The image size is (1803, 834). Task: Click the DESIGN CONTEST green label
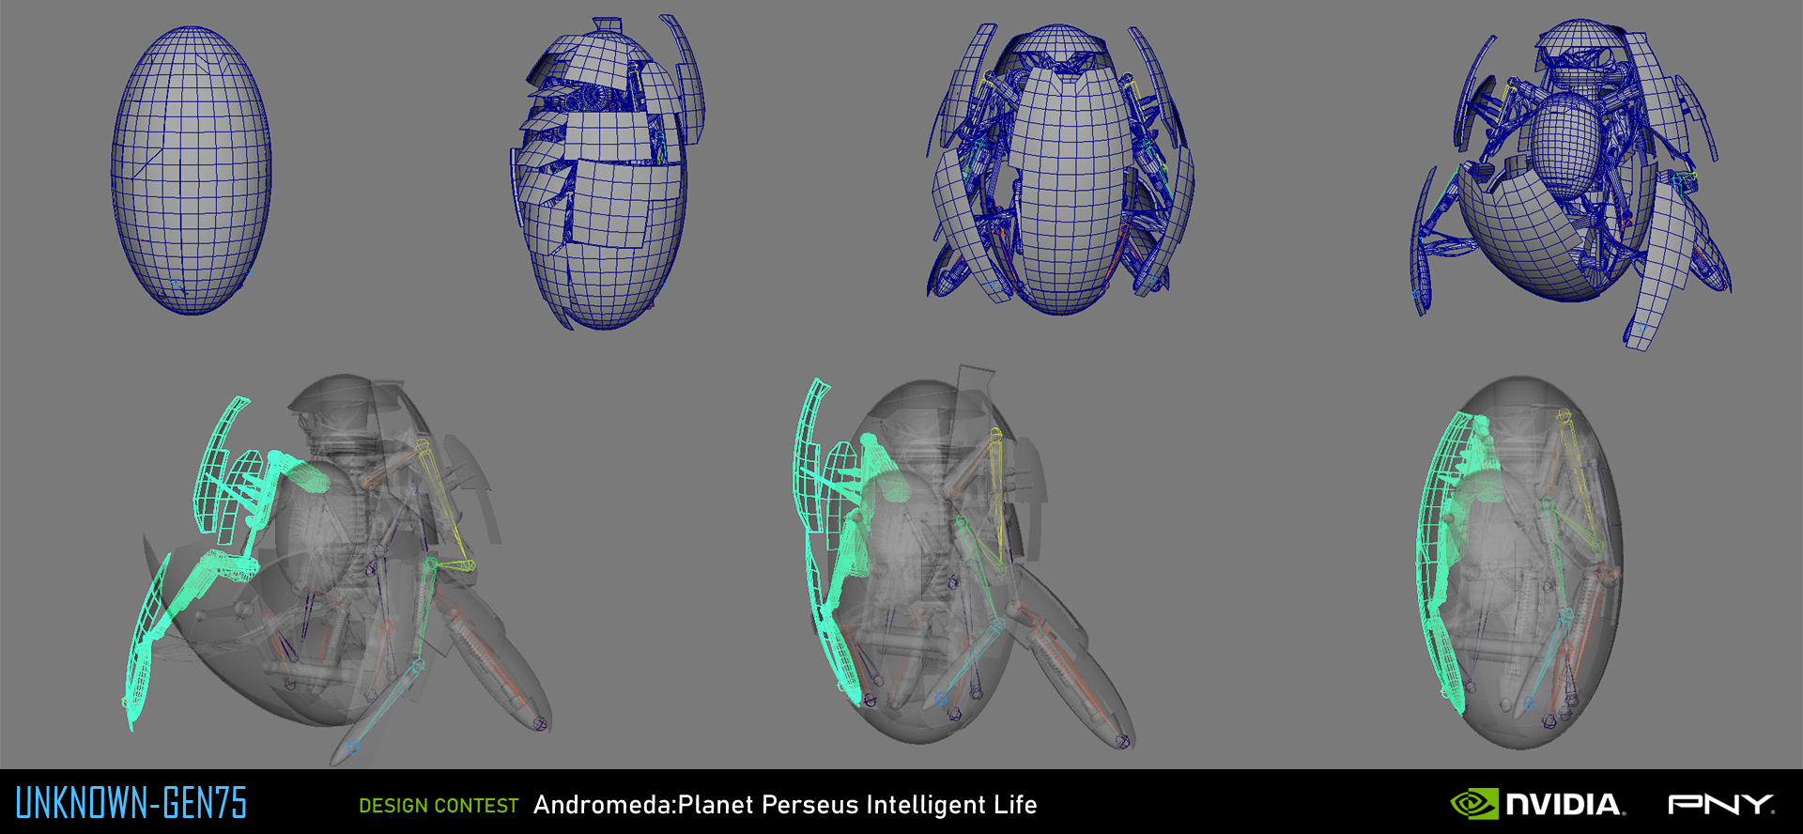[x=439, y=806]
